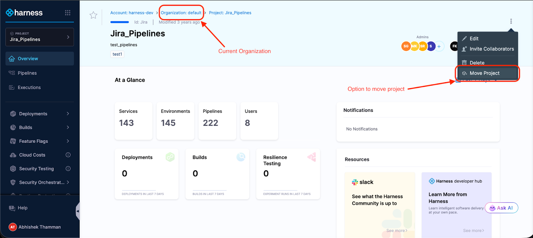Open Executions in the sidebar

coord(40,88)
